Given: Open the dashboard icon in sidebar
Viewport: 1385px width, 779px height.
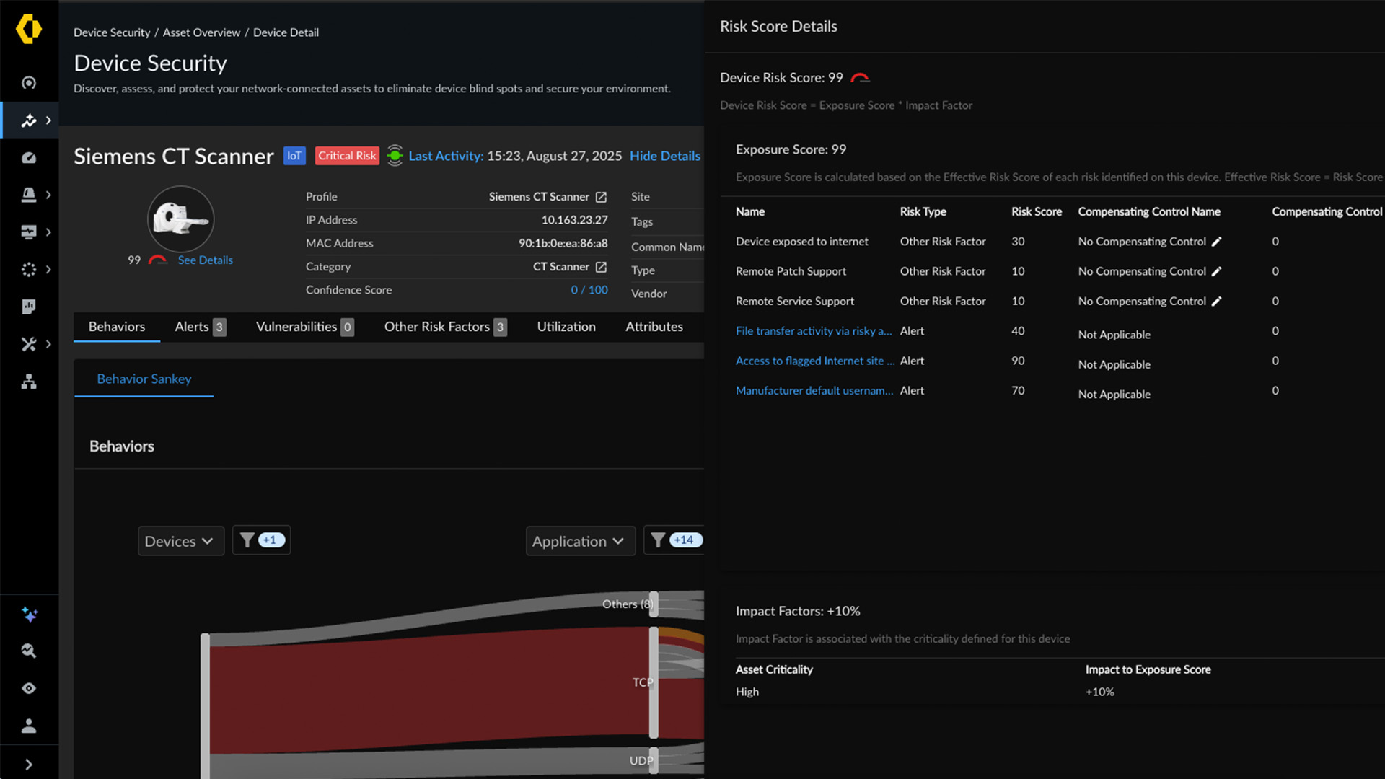Looking at the screenshot, I should pos(29,157).
